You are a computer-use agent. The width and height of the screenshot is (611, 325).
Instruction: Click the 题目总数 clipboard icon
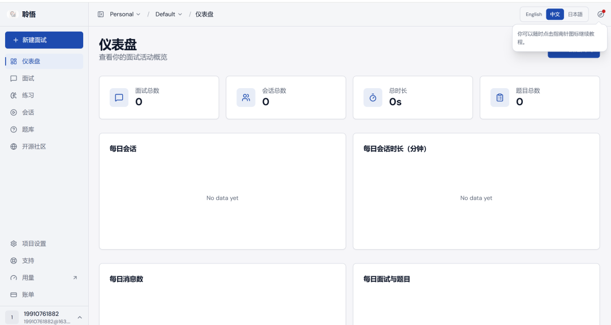tap(500, 98)
